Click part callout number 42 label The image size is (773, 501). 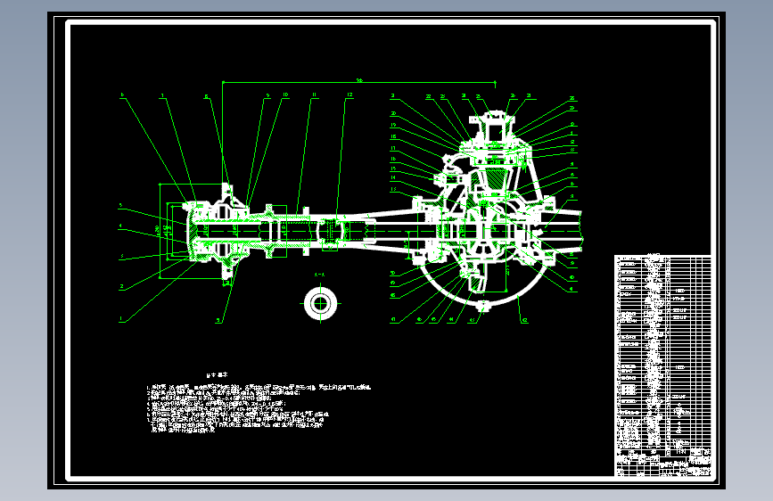524,321
